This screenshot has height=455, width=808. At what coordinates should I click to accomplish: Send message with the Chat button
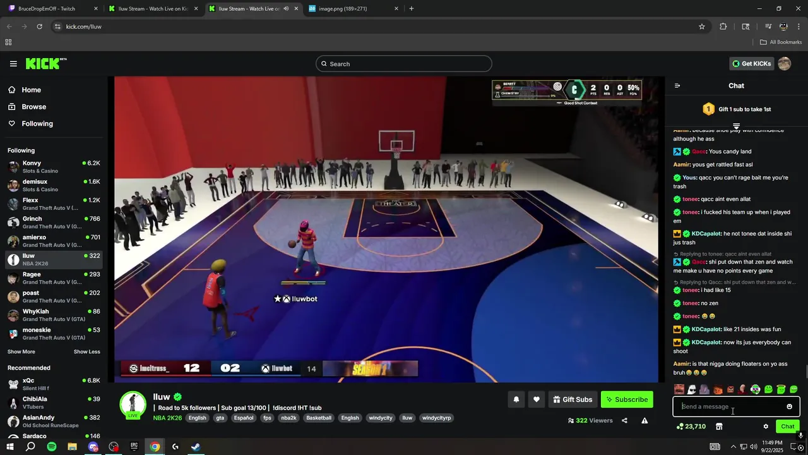(787, 427)
